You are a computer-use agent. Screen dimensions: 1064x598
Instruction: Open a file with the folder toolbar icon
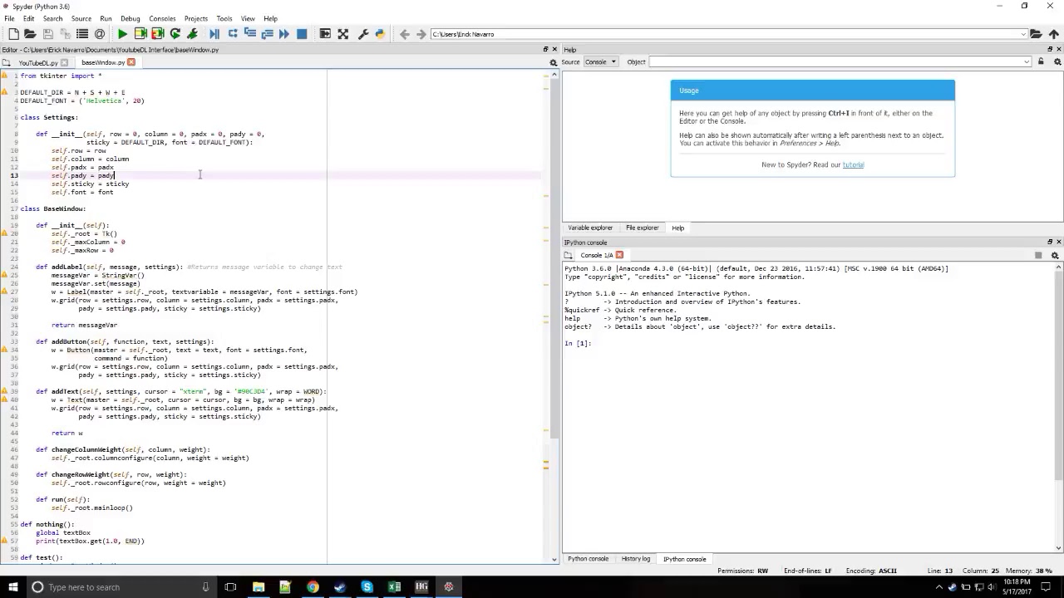click(x=30, y=34)
